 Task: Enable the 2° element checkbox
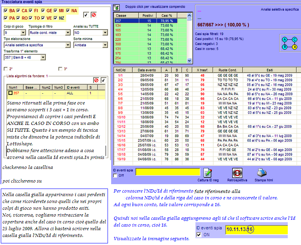click(x=6, y=69)
